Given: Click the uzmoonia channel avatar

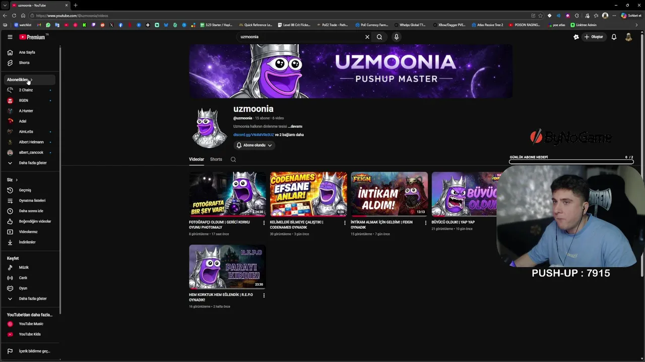Looking at the screenshot, I should (x=209, y=128).
